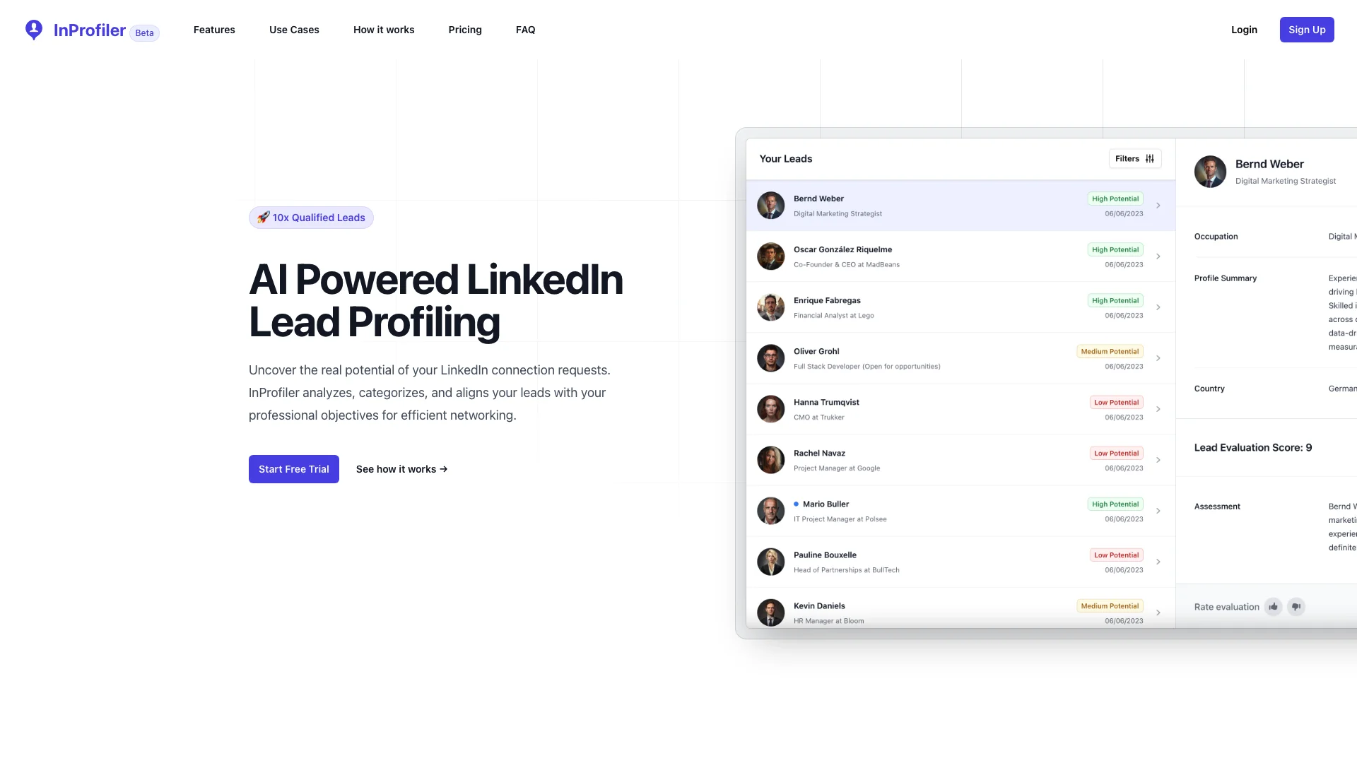Click the Start Free Trial button

(293, 468)
